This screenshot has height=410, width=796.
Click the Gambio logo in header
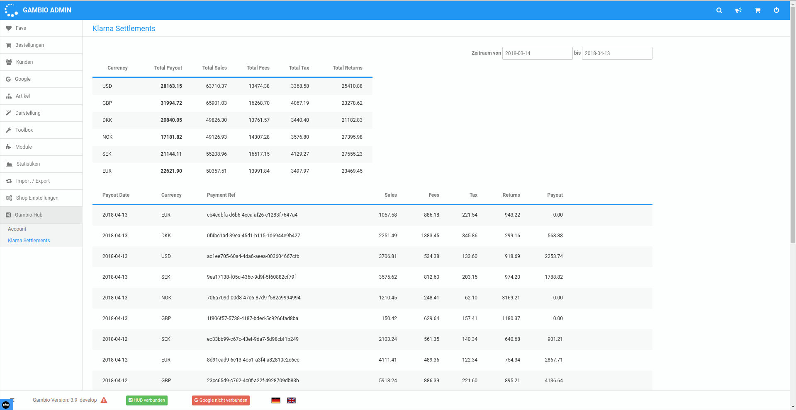11,10
